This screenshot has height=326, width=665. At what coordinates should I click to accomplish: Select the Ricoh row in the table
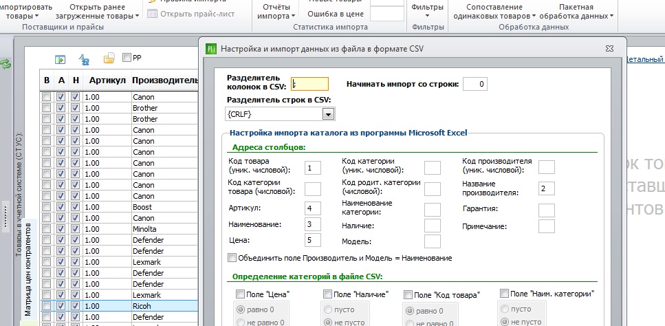(119, 305)
